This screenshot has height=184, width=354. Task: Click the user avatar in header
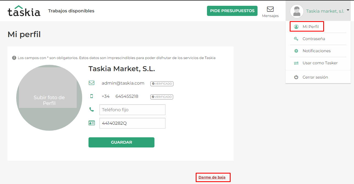click(x=297, y=11)
